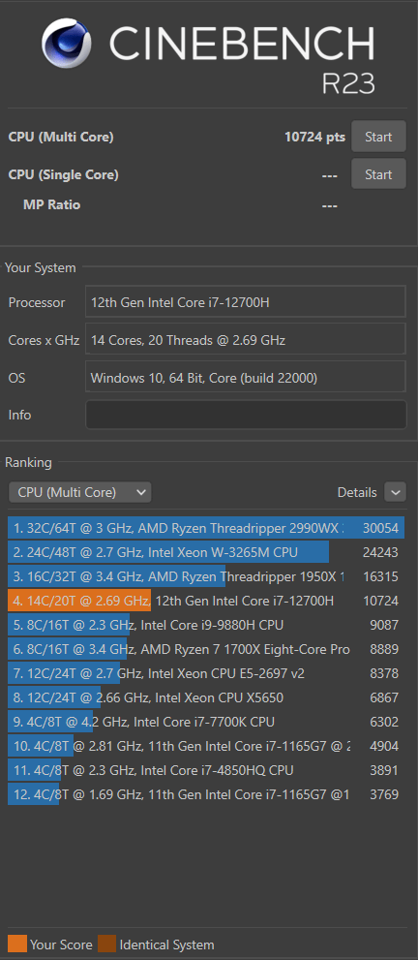Focus the empty Info text field

[246, 415]
